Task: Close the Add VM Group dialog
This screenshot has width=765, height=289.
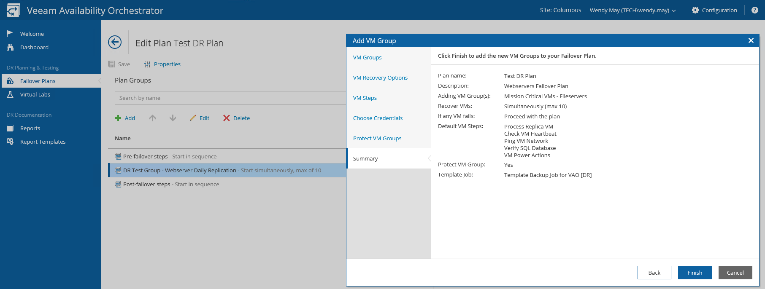Action: pos(751,40)
